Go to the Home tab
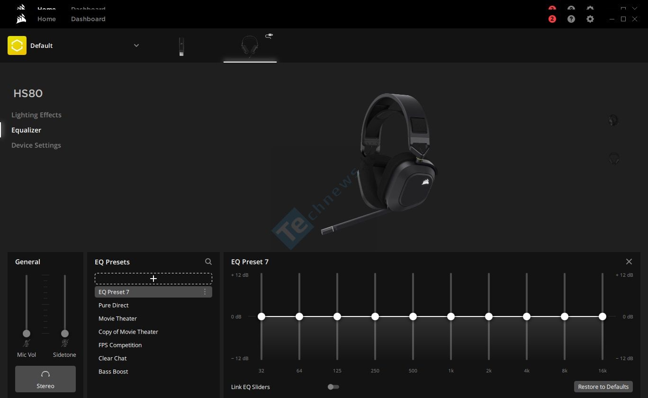Viewport: 648px width, 398px height. coord(46,19)
